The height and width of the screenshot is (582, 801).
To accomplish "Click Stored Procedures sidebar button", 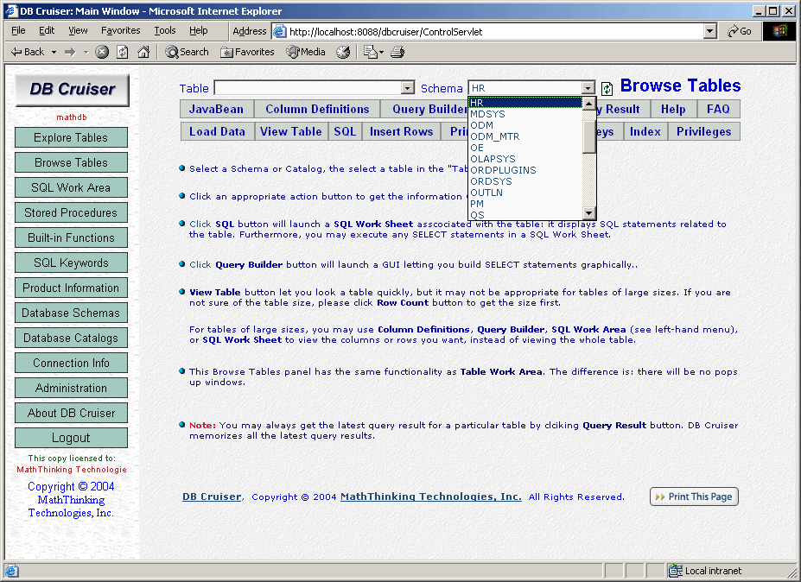I will point(71,212).
